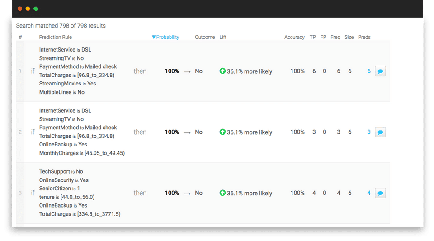Screen dimensions: 434x241
Task: Click row number 3 cell
Action: (x=20, y=193)
